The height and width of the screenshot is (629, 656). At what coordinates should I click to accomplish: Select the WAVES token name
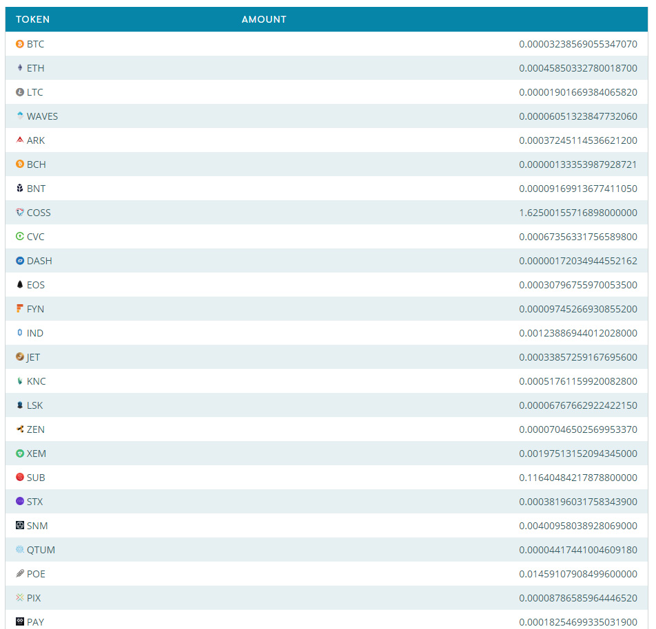point(42,116)
